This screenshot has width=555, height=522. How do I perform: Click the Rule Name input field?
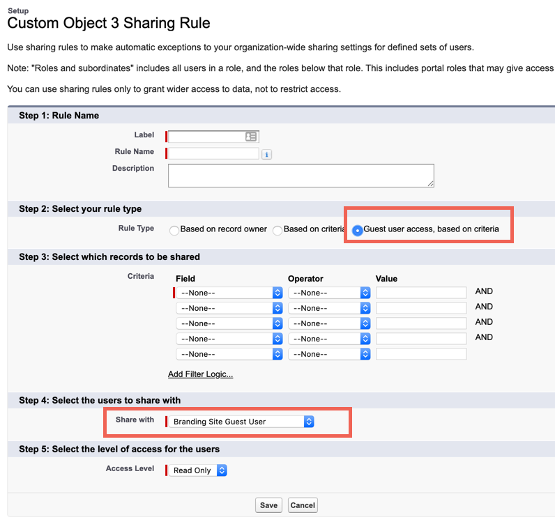click(x=213, y=153)
